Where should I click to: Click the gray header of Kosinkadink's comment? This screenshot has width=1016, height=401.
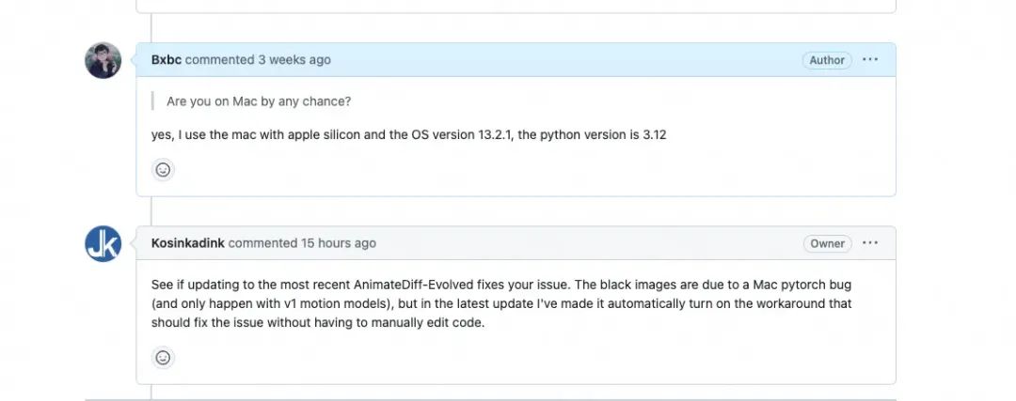pos(583,243)
